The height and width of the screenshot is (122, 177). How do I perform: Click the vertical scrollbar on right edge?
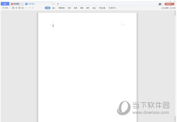175,66
